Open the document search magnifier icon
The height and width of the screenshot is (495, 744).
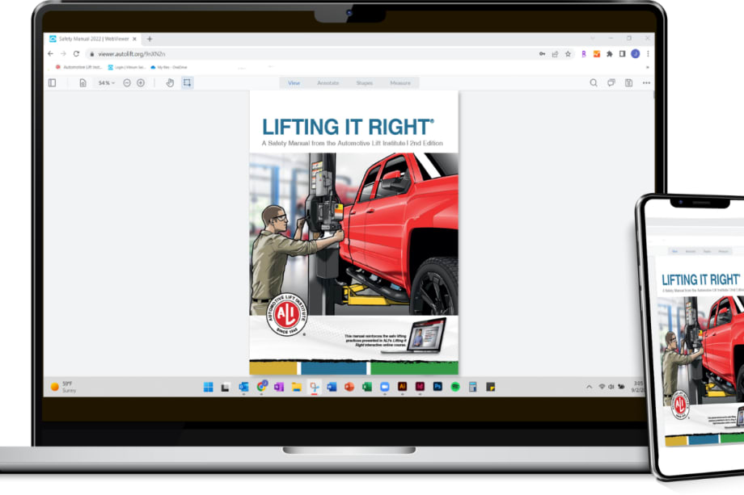[594, 83]
